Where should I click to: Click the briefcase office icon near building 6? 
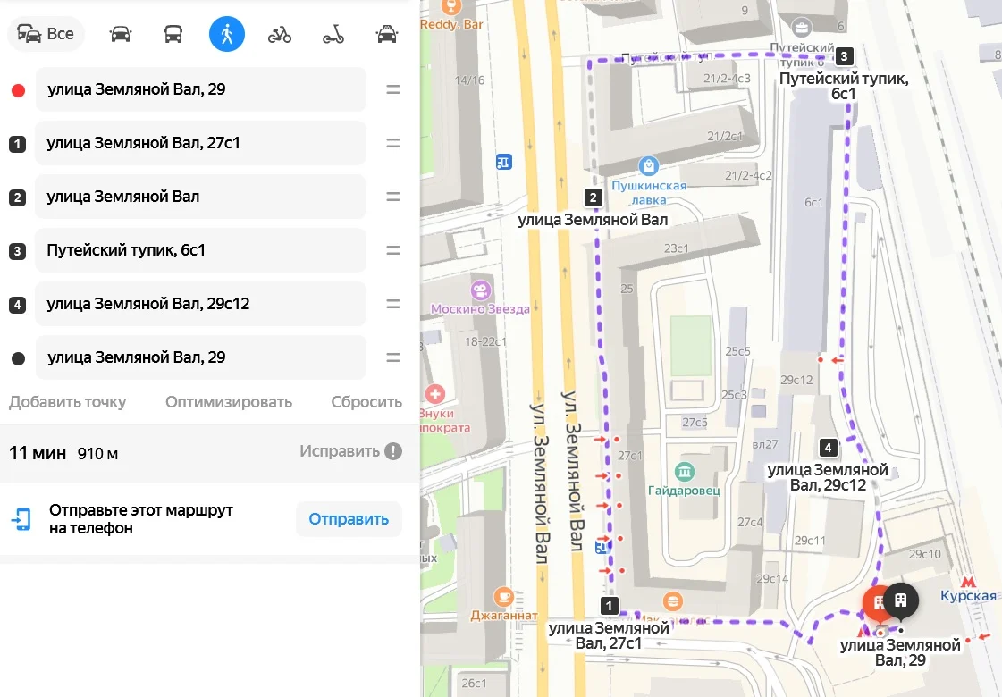(801, 28)
